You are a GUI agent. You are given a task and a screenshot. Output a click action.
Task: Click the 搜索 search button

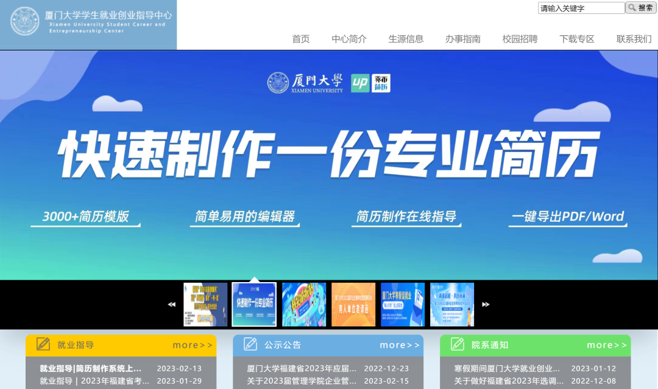(x=640, y=8)
